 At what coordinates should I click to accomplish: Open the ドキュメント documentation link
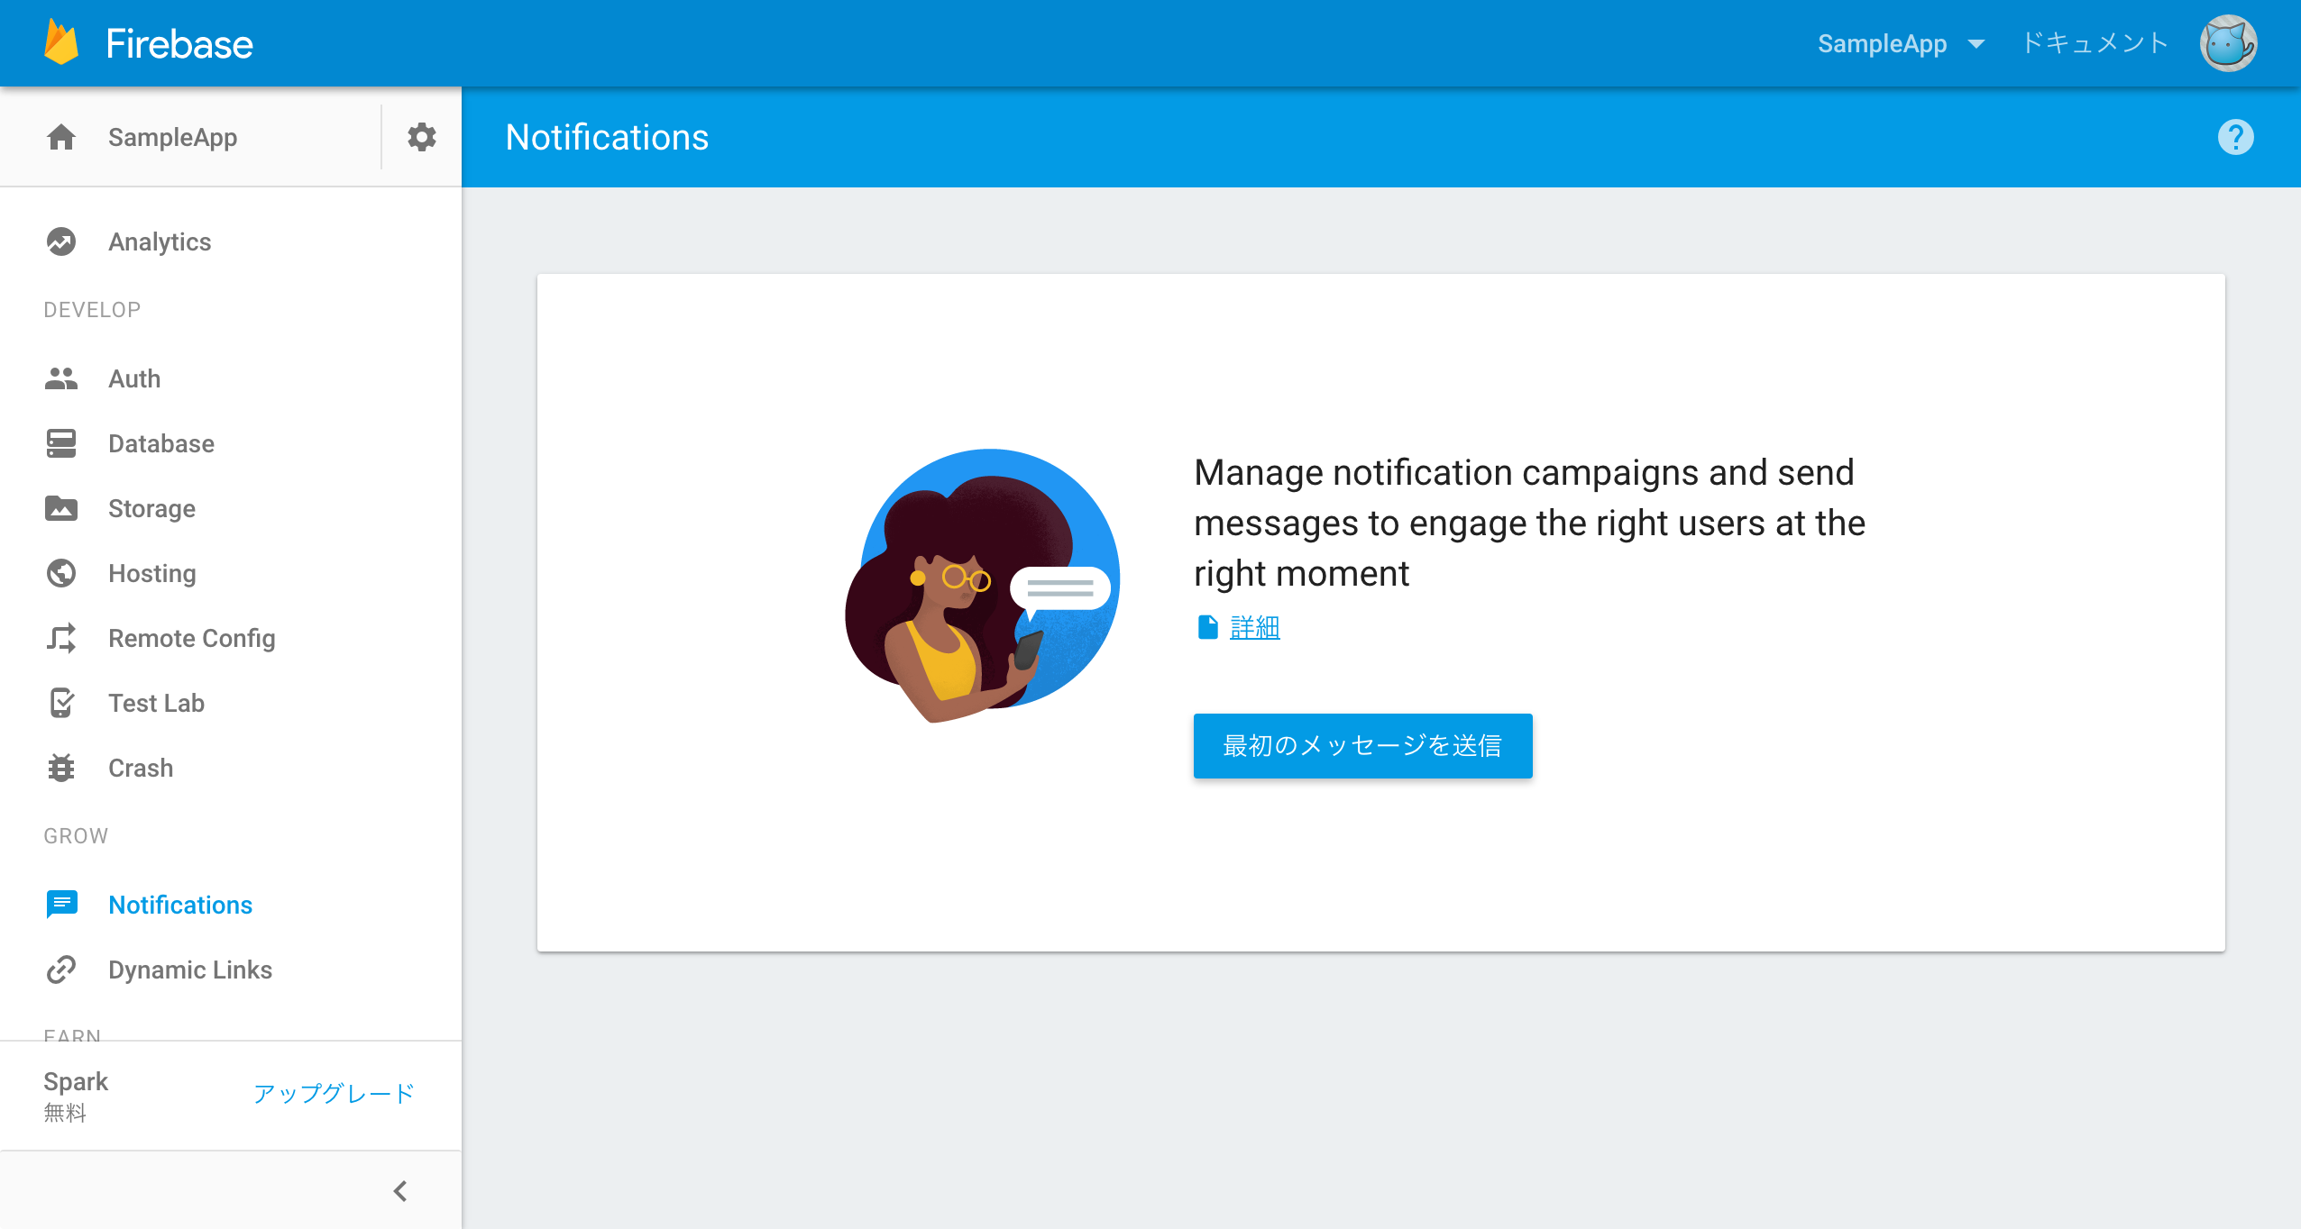2094,43
